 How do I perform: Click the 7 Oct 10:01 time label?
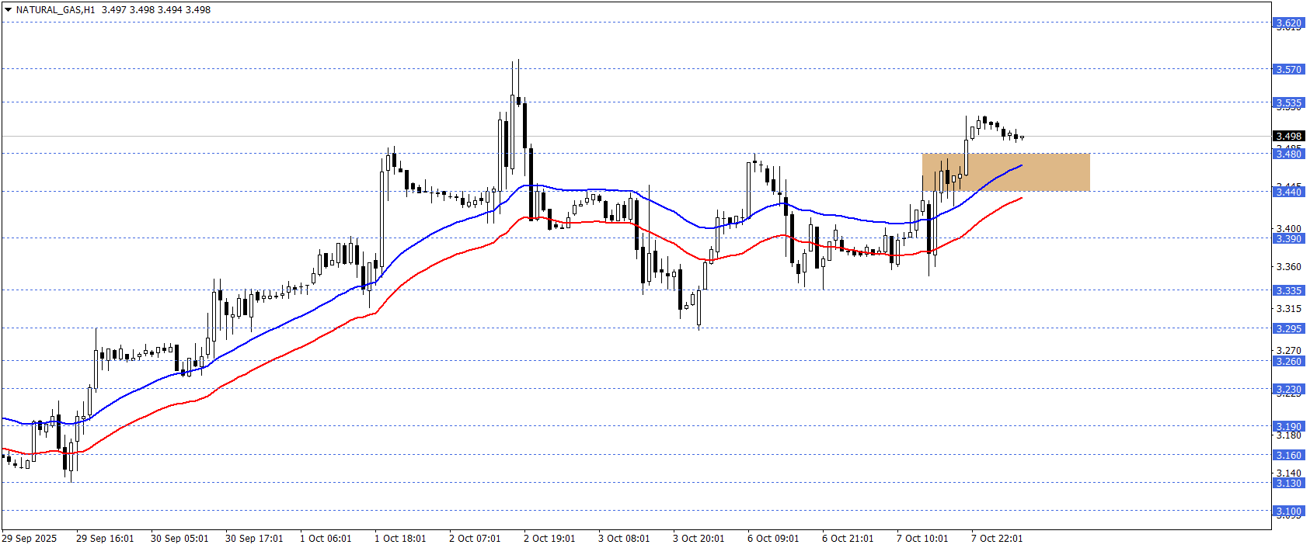(922, 539)
